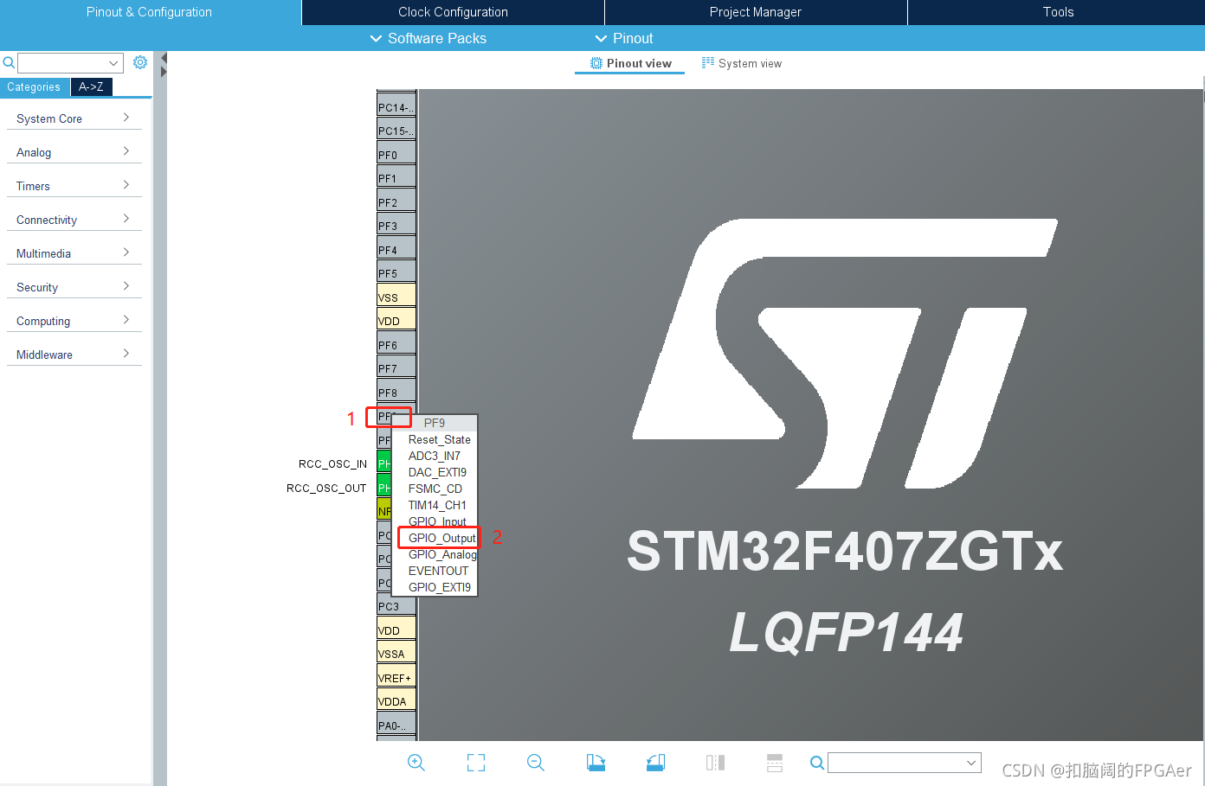Click the pin search magnifier icon
The image size is (1205, 786).
pyautogui.click(x=816, y=763)
